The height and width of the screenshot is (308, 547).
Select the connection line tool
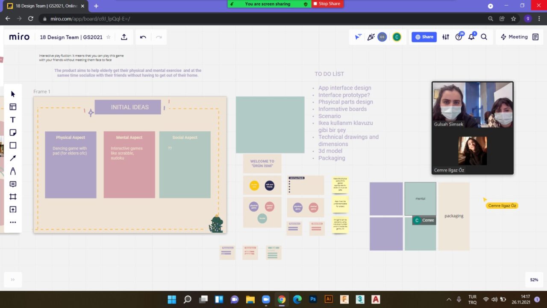point(13,158)
